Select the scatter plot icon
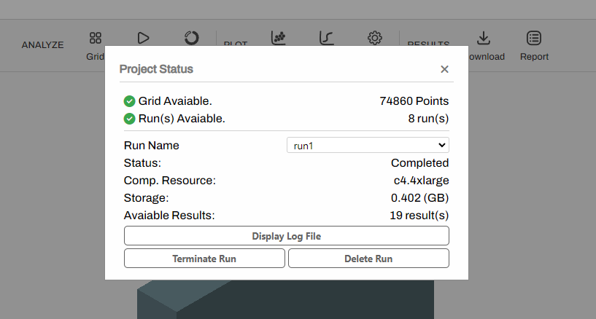Viewport: 596px width, 319px height. point(279,38)
